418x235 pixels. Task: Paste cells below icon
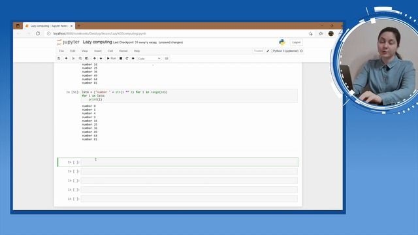(x=87, y=58)
